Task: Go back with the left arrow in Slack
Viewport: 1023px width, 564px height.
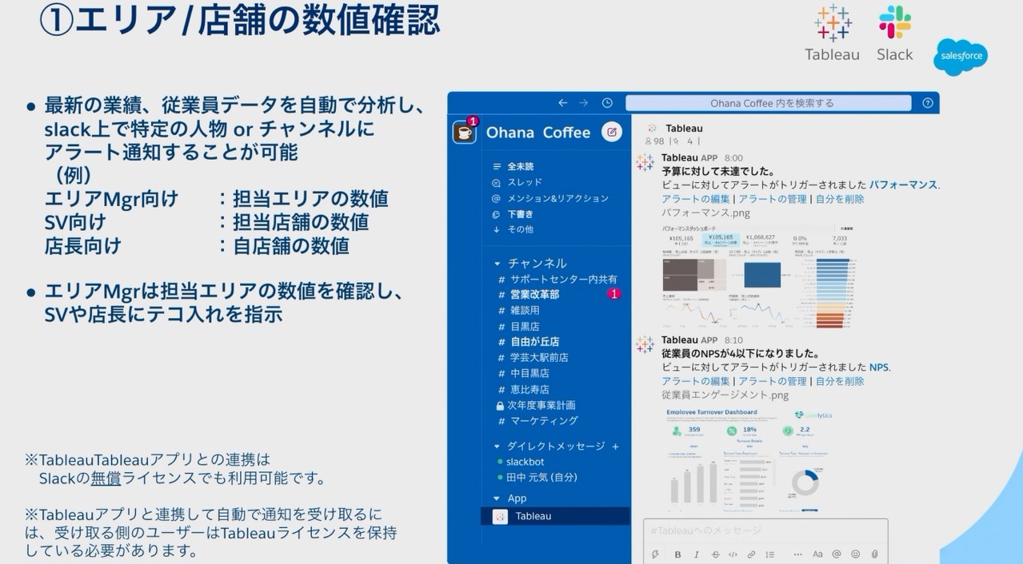Action: point(562,103)
